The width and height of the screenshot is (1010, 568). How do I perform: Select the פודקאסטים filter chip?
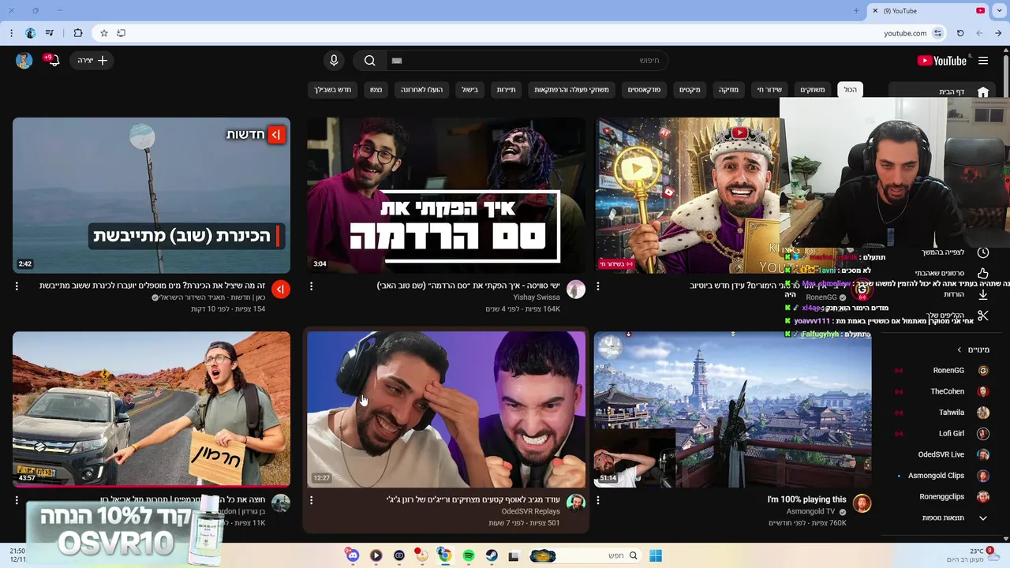[x=644, y=90]
